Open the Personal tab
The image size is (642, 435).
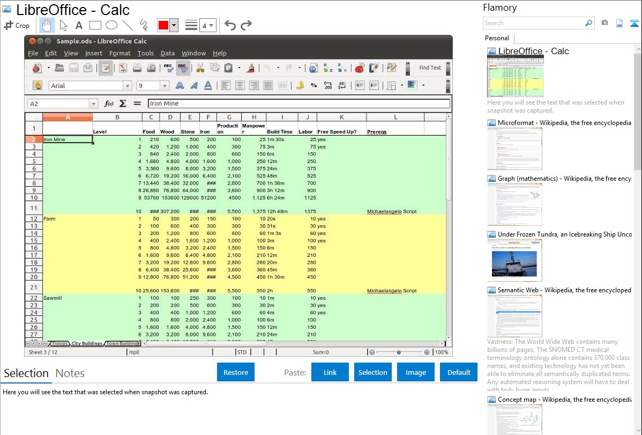pyautogui.click(x=497, y=38)
